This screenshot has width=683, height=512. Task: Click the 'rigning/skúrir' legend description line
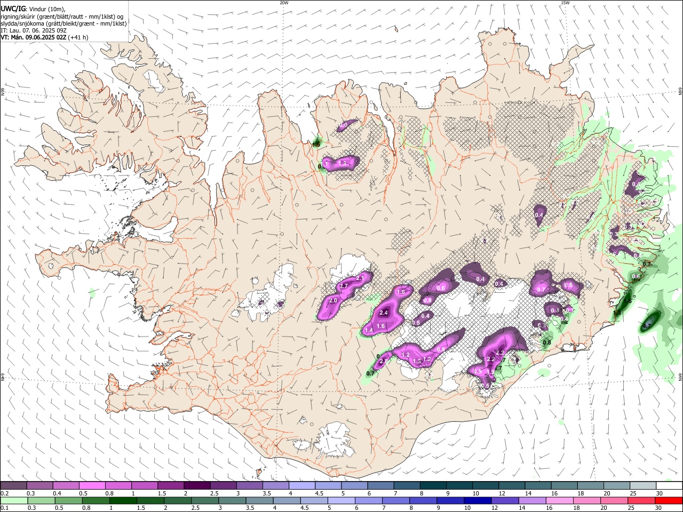click(x=61, y=17)
